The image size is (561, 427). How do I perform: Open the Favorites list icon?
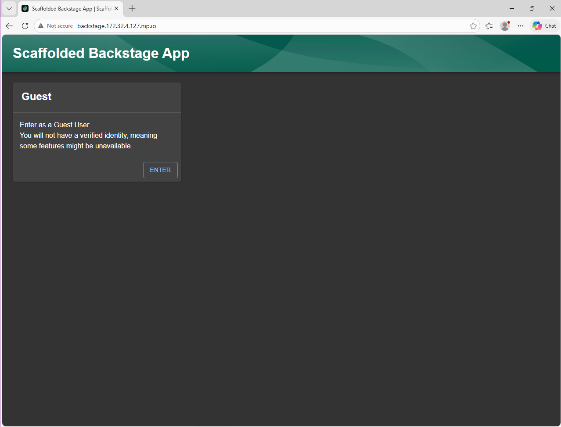point(489,26)
